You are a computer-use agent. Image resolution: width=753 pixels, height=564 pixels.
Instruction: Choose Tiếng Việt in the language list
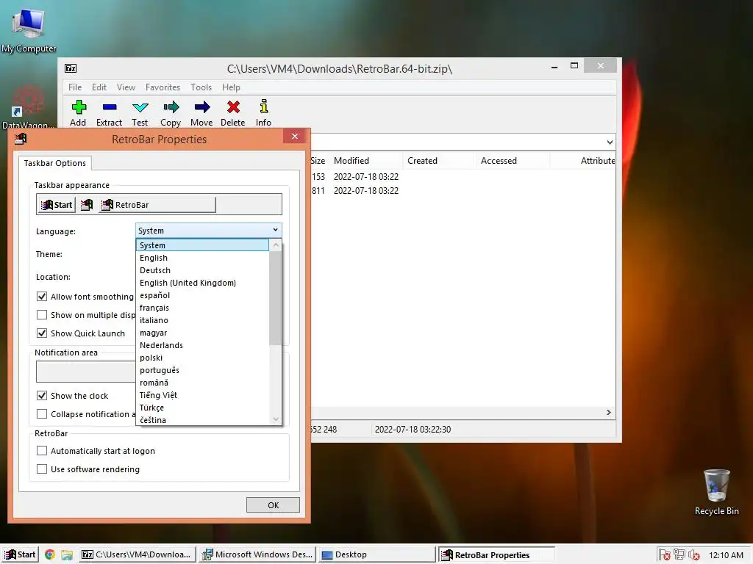coord(203,394)
